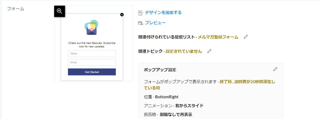Select the ポップアップ設定 heading
This screenshot has height=119, width=321.
[x=160, y=70]
